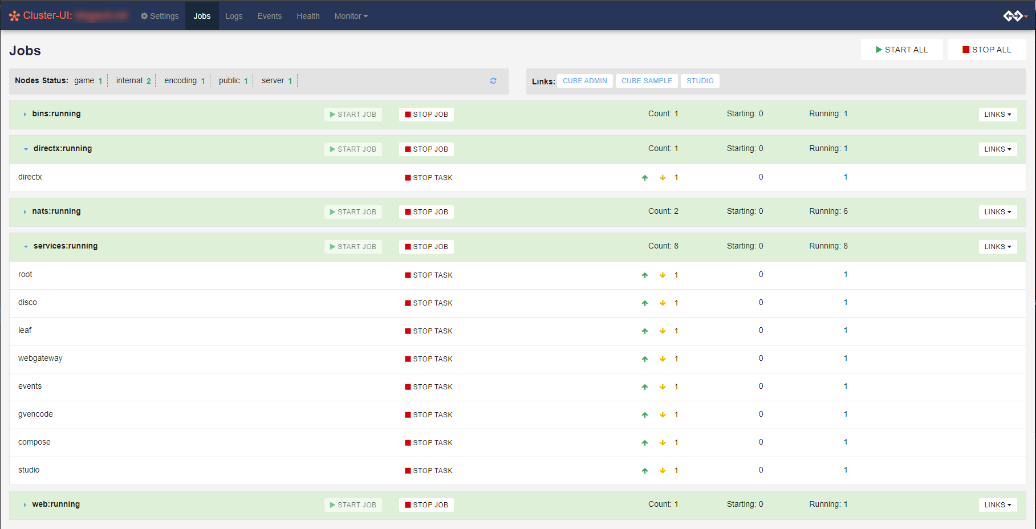Scale down the gvencode task
Viewport: 1036px width, 529px height.
pos(663,415)
